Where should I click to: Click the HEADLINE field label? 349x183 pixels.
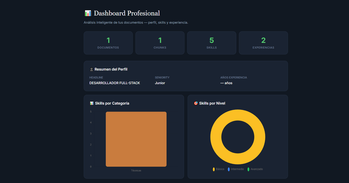[96, 78]
